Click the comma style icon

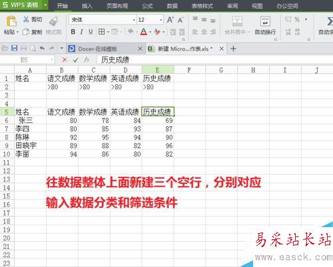point(306,19)
